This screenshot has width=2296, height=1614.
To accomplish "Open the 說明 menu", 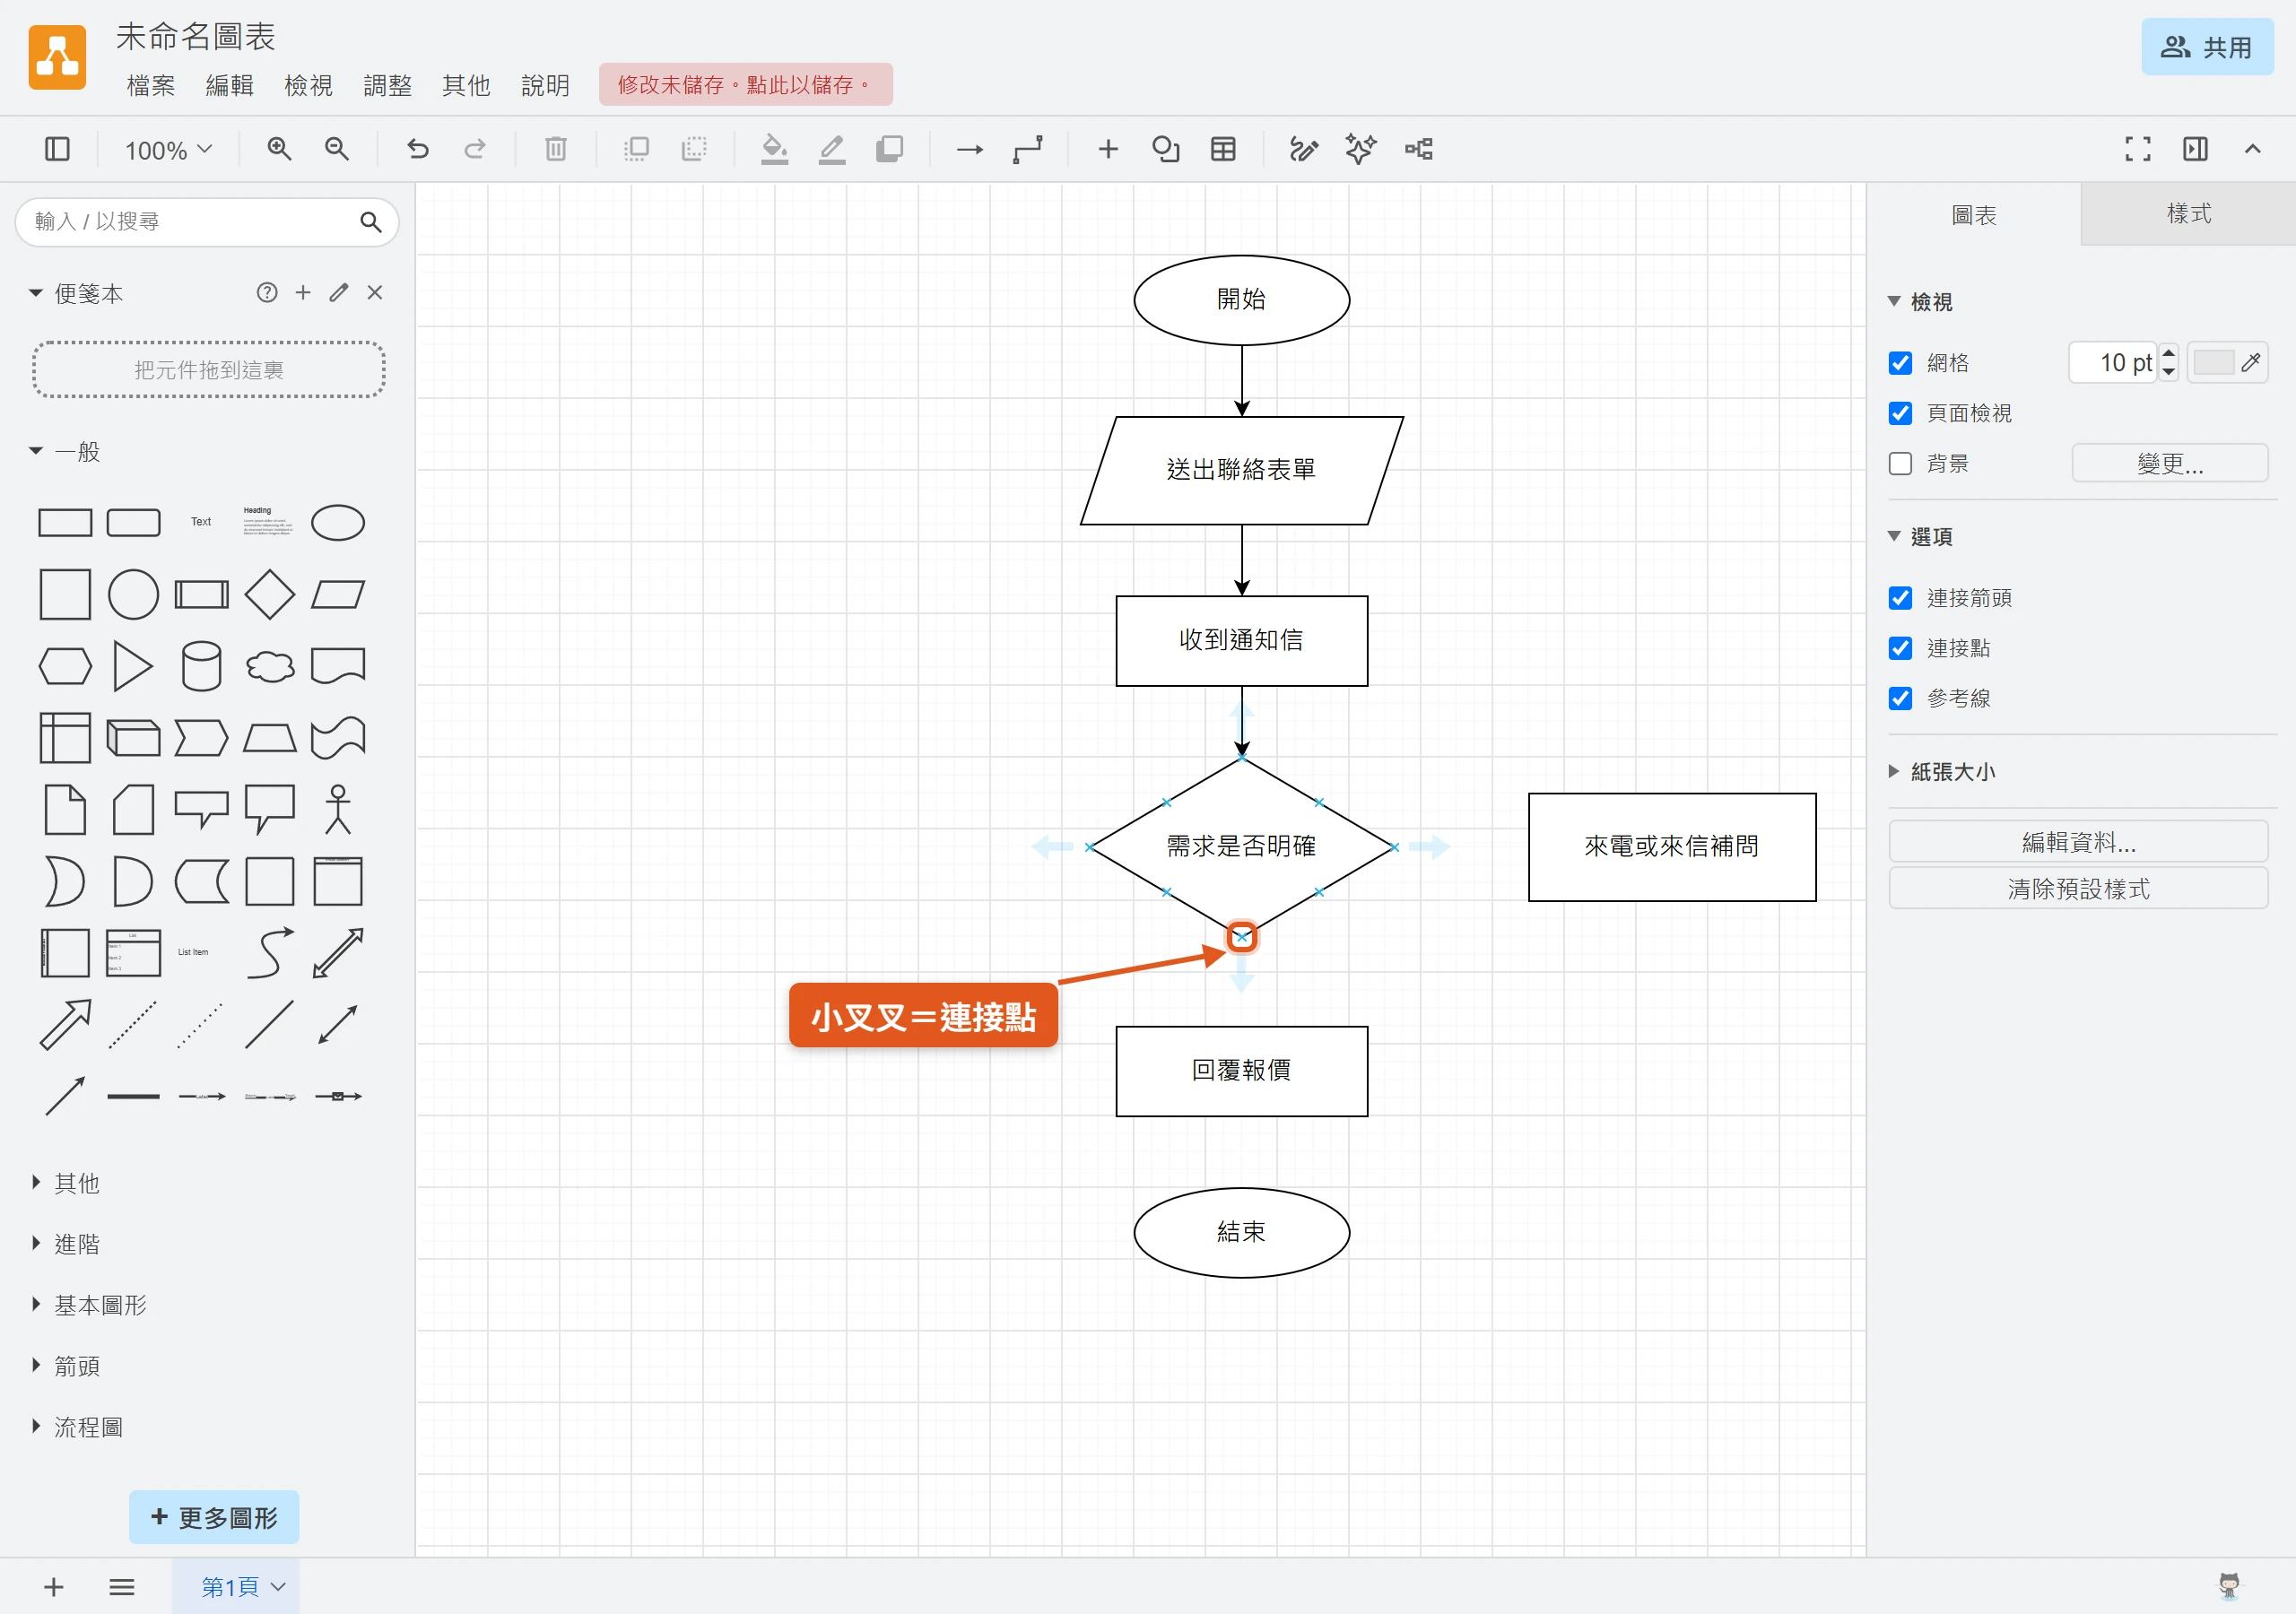I will pyautogui.click(x=545, y=85).
